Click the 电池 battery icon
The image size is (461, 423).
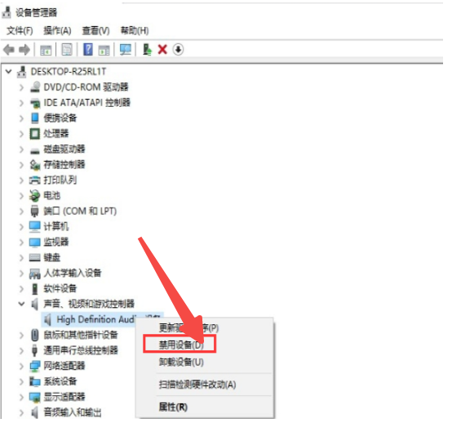pos(35,196)
